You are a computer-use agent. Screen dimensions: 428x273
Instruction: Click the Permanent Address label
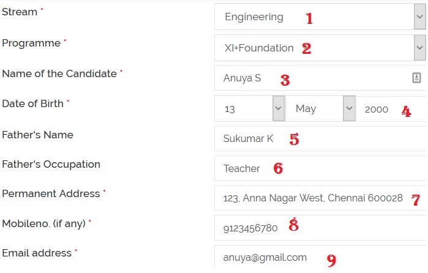click(x=51, y=193)
